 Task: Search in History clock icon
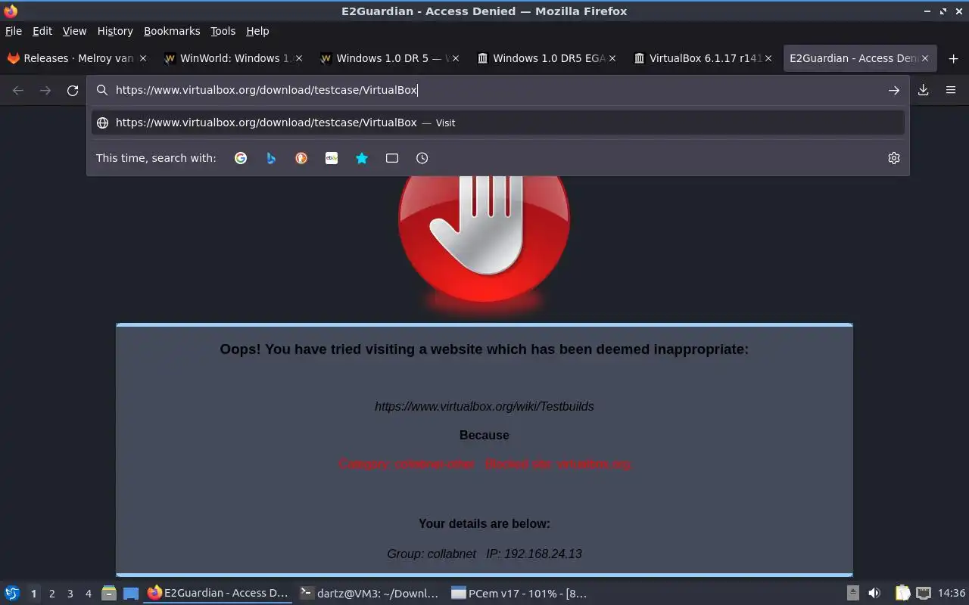422,158
